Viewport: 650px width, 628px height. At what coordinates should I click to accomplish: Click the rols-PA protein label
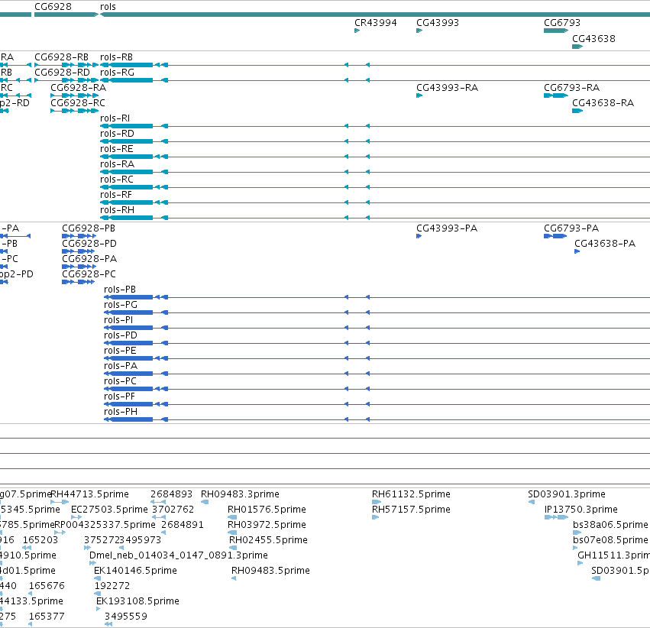121,367
